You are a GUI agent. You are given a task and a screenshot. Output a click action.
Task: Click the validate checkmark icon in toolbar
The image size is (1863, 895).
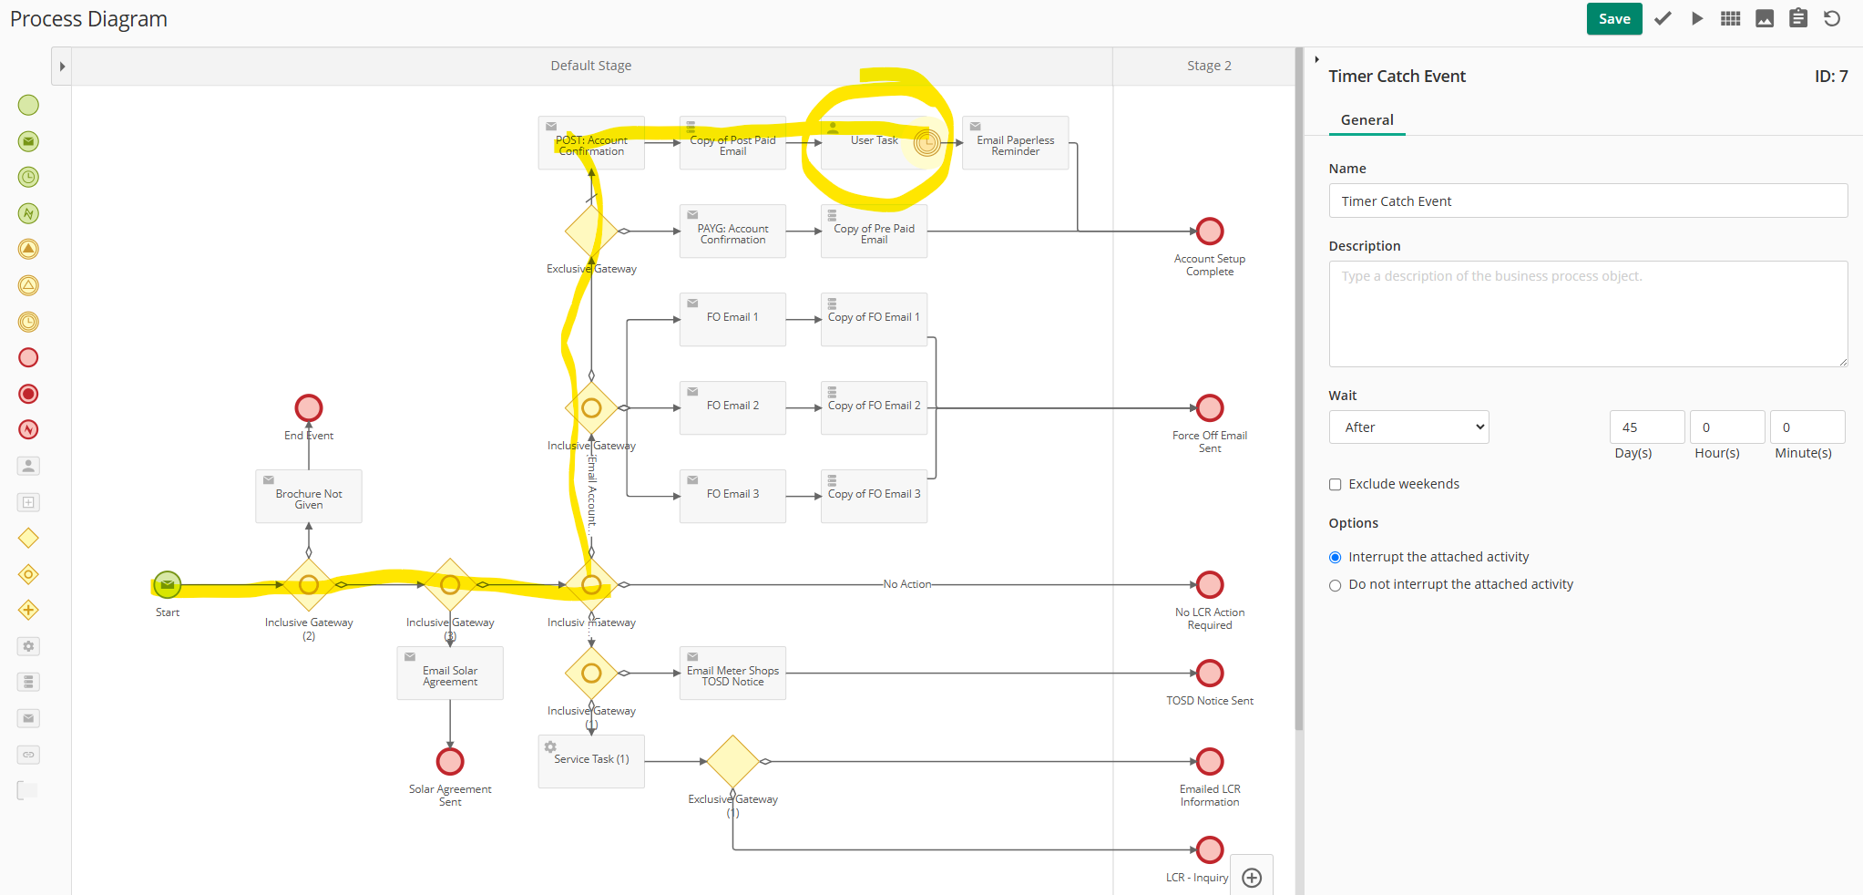click(1663, 18)
